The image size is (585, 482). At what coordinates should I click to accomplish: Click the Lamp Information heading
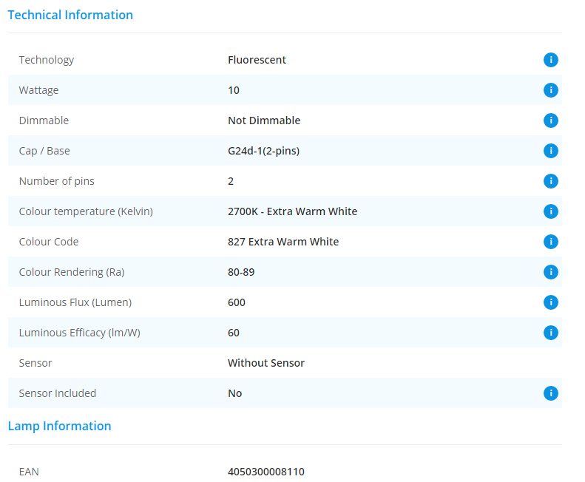pyautogui.click(x=60, y=426)
